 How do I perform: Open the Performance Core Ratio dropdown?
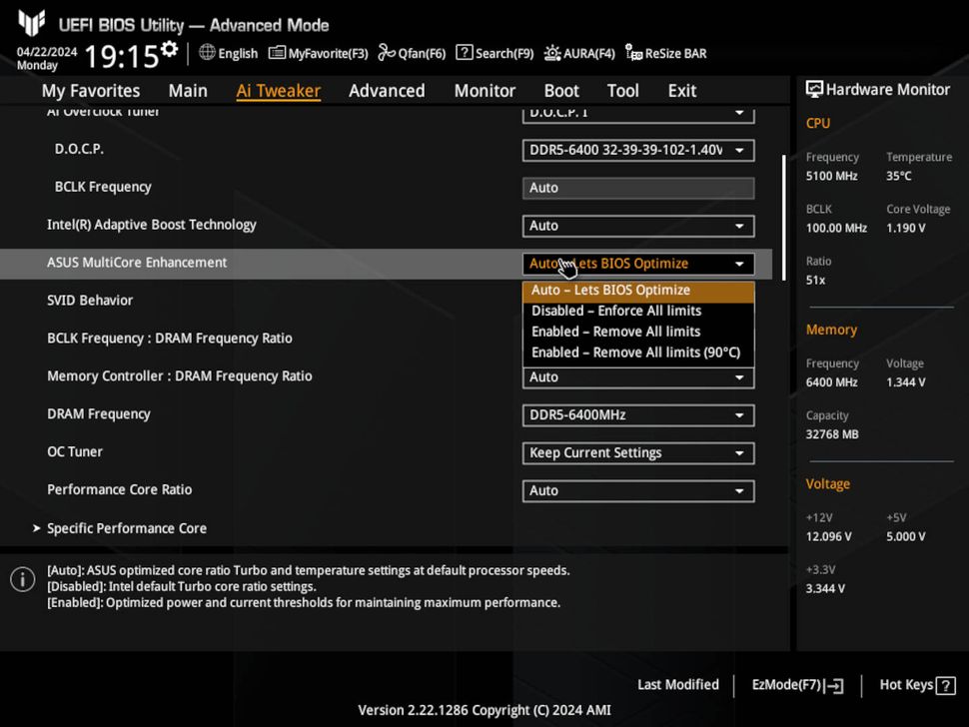tap(637, 491)
